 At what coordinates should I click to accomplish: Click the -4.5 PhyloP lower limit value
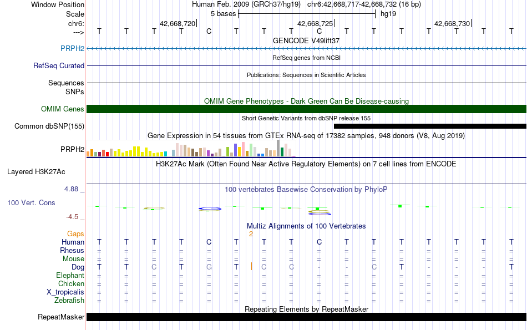click(72, 217)
